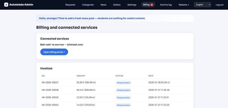Click the Amount column header

[81, 76]
